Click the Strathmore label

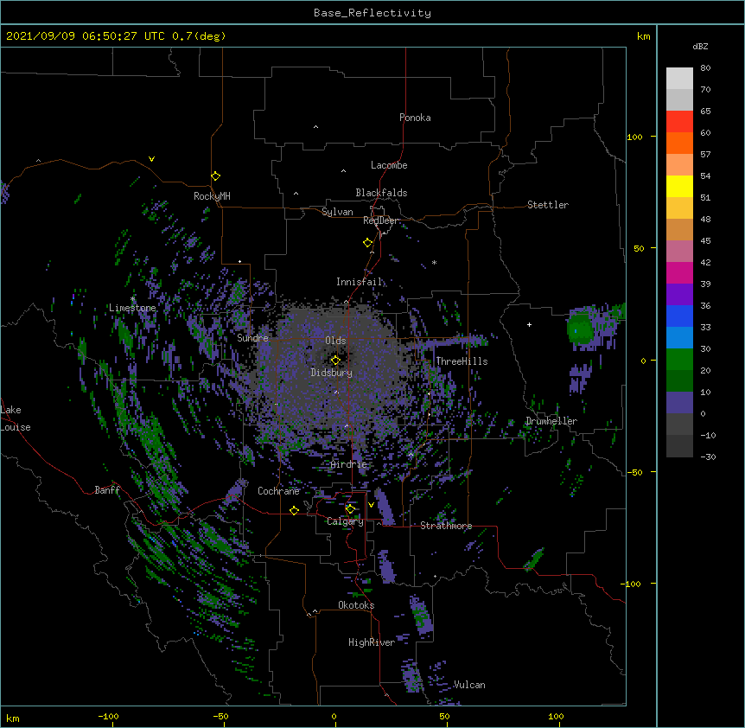click(x=446, y=526)
